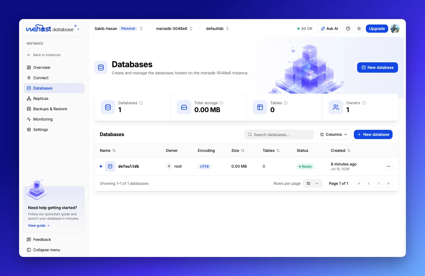Sort the table by Tables column
This screenshot has width=425, height=276.
pyautogui.click(x=271, y=151)
